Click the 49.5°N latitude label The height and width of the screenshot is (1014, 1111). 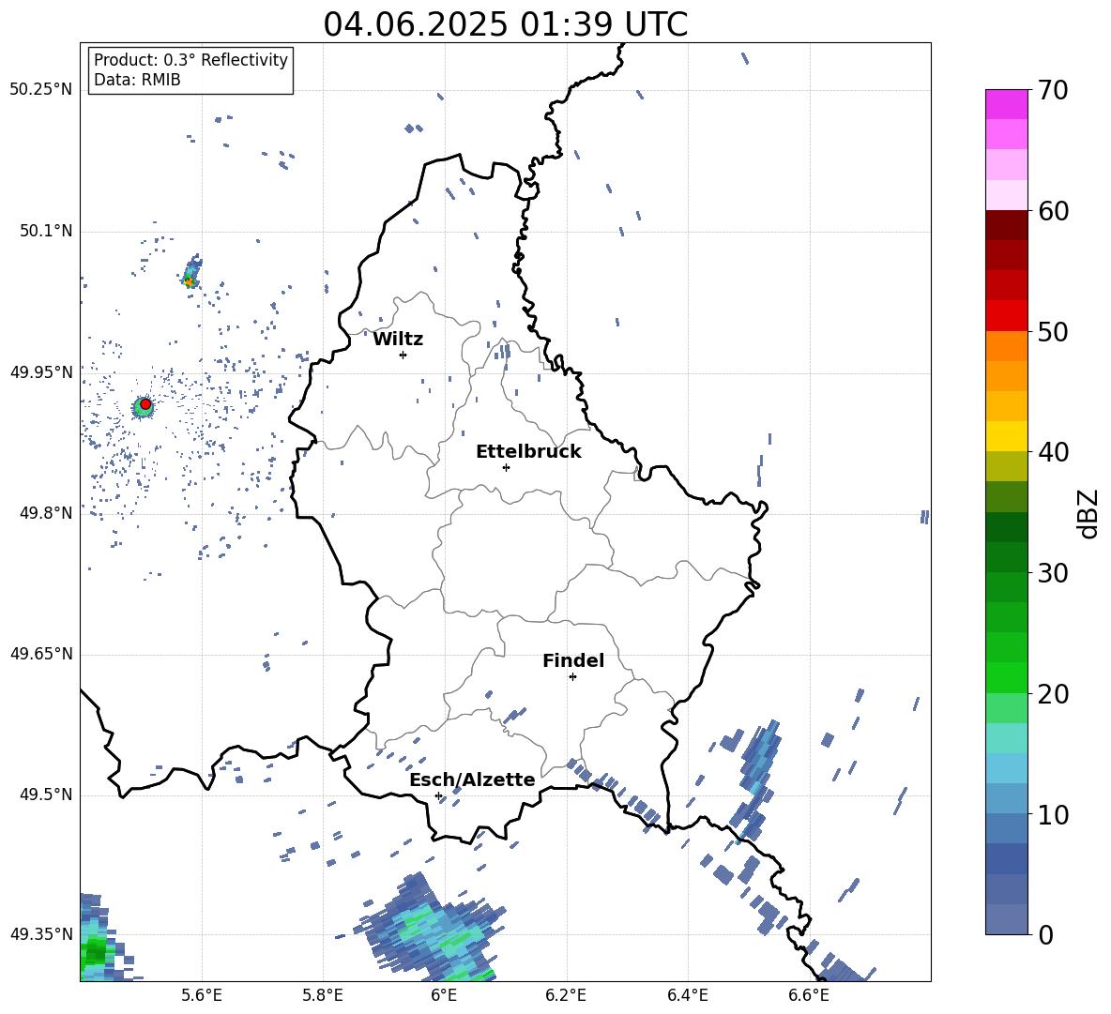tap(45, 795)
